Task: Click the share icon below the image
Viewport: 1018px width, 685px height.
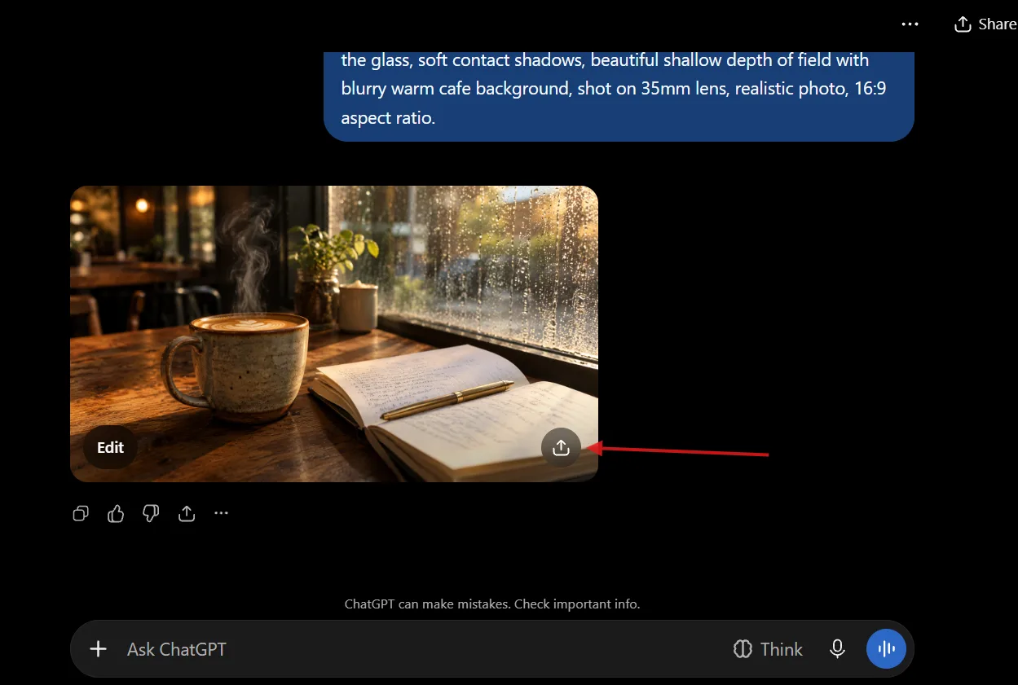Action: point(187,513)
